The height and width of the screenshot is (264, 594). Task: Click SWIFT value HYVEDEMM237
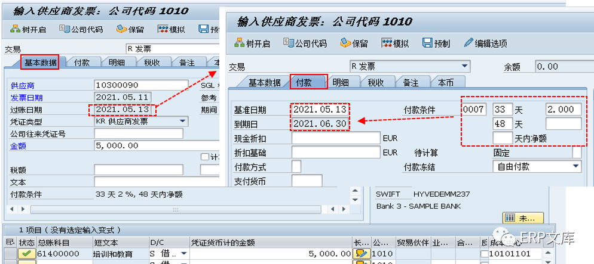coord(442,194)
